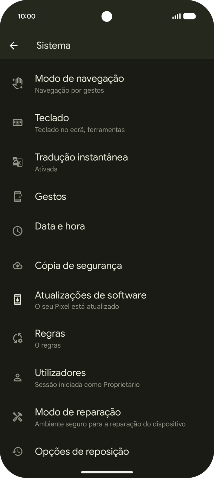Click the Teclado keyboard icon
This screenshot has width=214, height=478.
point(17,122)
